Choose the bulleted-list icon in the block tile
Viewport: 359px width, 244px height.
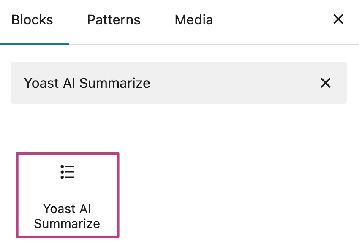tap(68, 172)
